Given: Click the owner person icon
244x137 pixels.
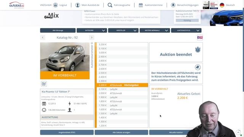Looking at the screenshot, I should click(69, 110).
